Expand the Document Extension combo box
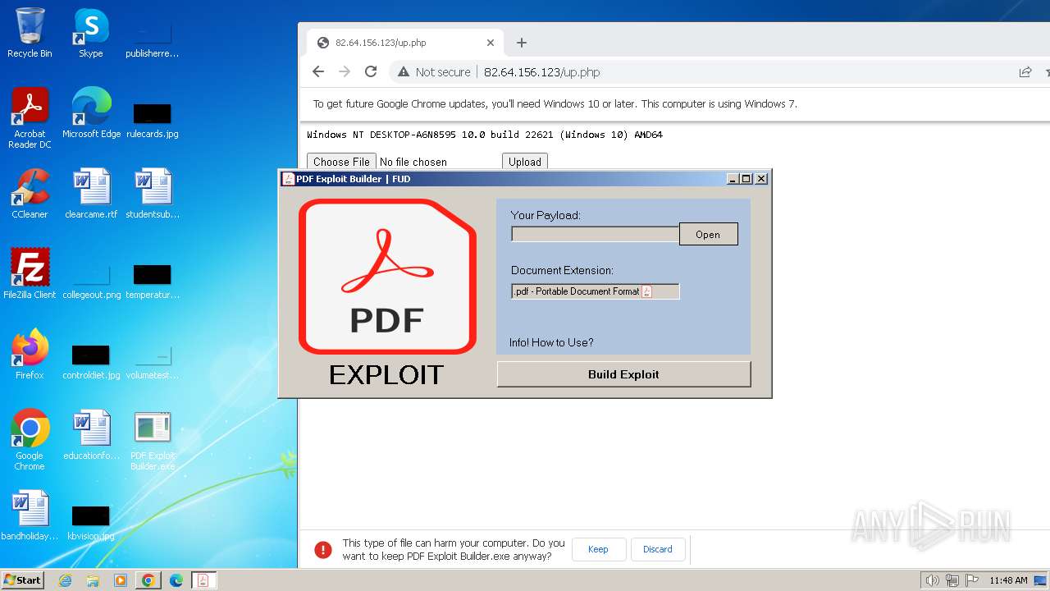This screenshot has height=591, width=1050. (x=596, y=291)
